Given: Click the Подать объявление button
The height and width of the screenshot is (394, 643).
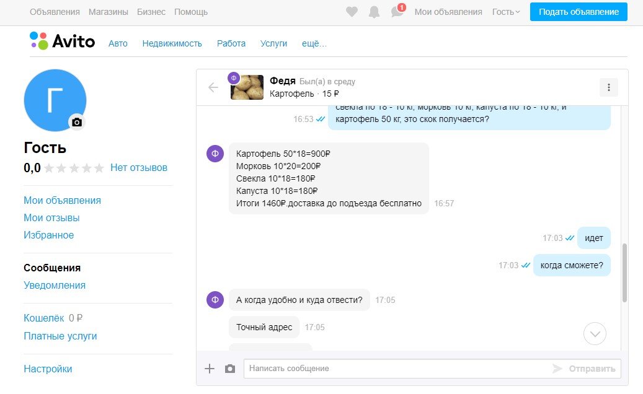Looking at the screenshot, I should pos(579,12).
